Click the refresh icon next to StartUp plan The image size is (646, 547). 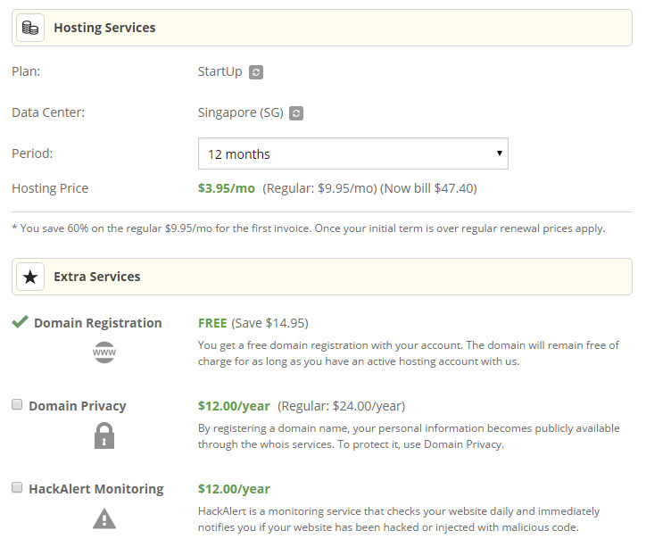pyautogui.click(x=256, y=72)
